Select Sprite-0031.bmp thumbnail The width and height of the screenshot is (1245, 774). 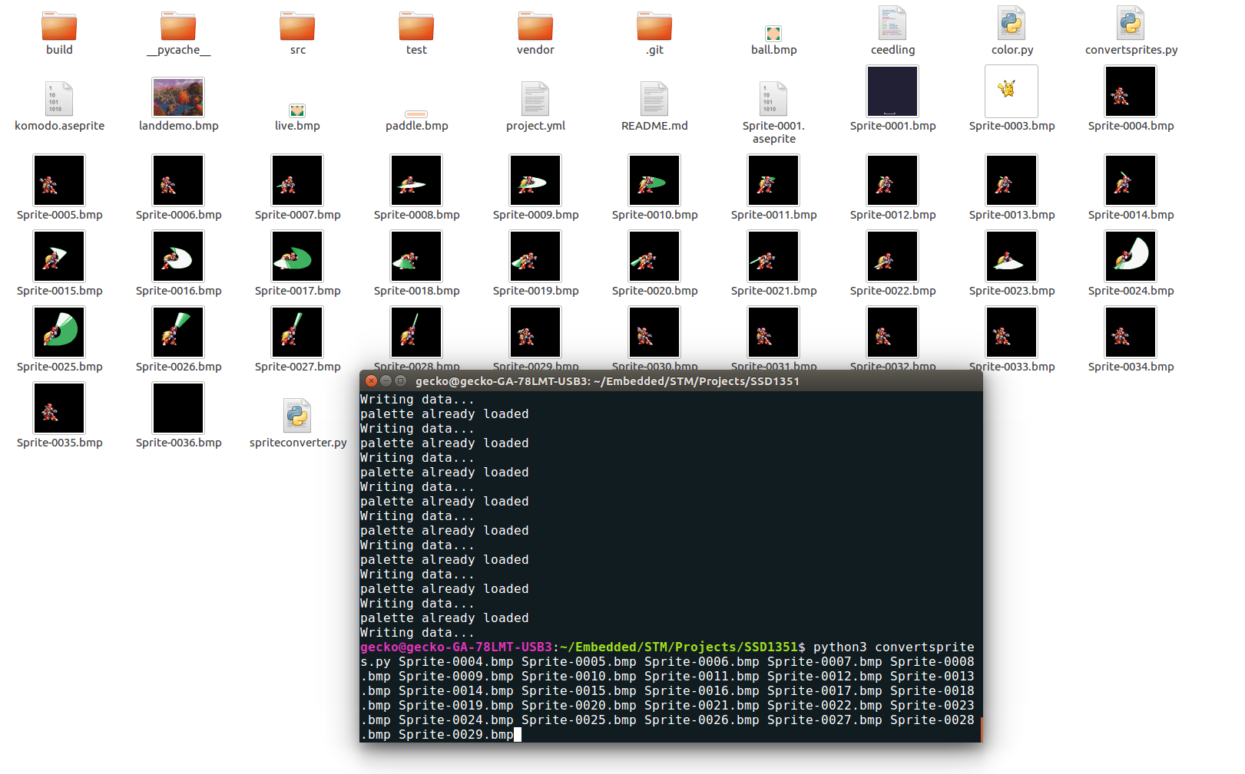773,332
